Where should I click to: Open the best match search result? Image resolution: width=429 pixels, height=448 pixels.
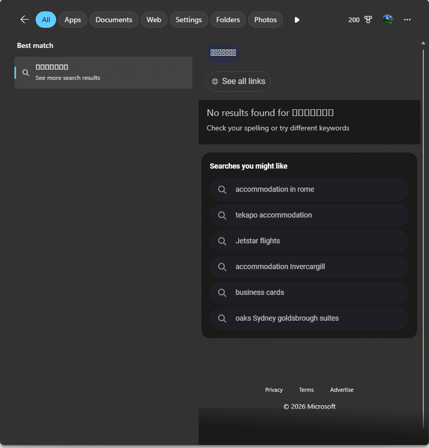coord(104,73)
